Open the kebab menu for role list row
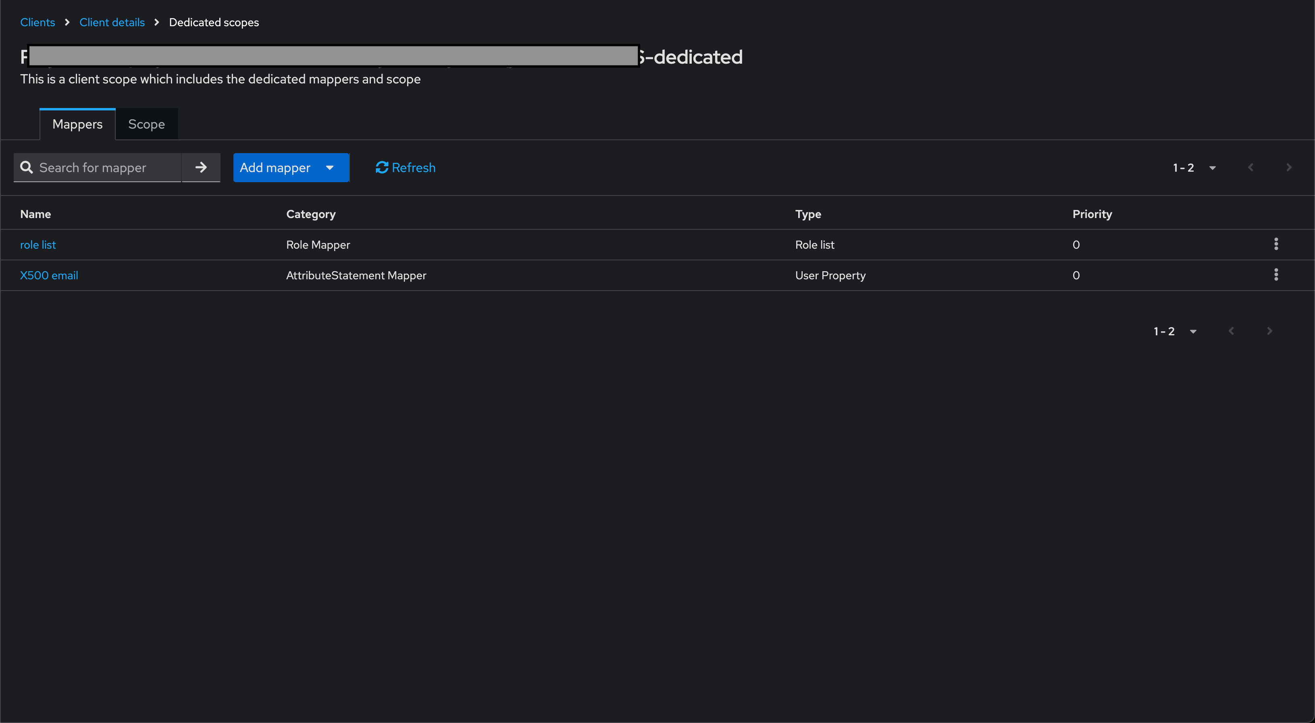The height and width of the screenshot is (723, 1315). [1275, 244]
